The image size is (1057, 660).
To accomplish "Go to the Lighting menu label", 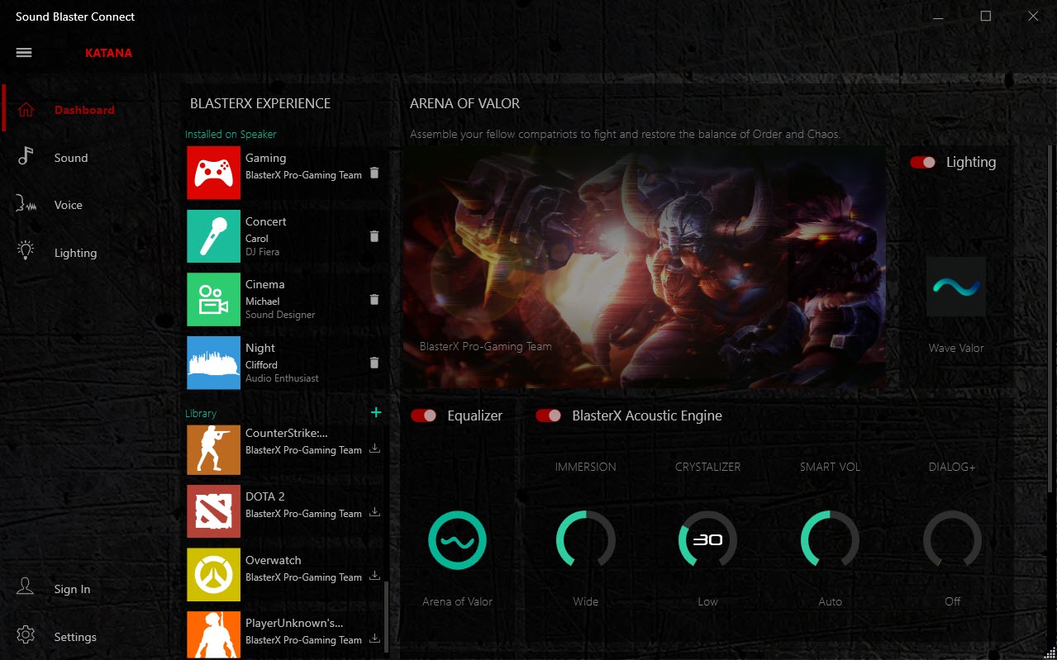I will point(76,253).
